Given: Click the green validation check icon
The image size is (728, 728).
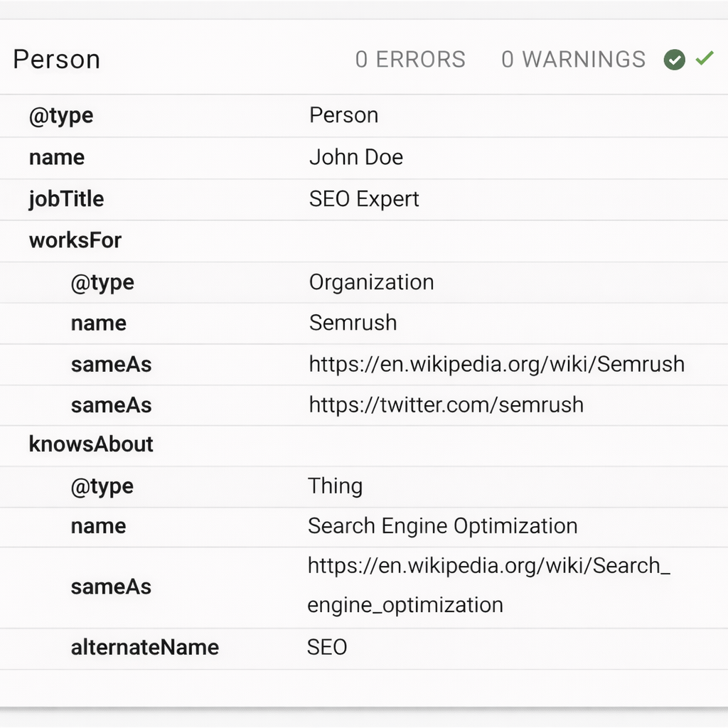Looking at the screenshot, I should (705, 59).
